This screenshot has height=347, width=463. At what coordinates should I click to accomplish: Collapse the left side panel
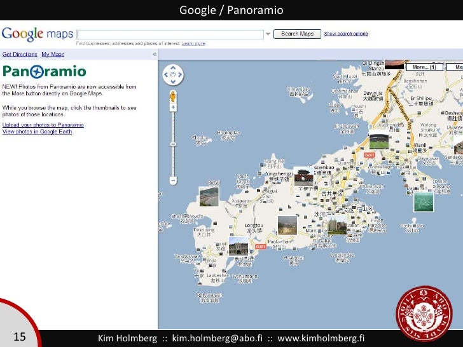tap(154, 54)
